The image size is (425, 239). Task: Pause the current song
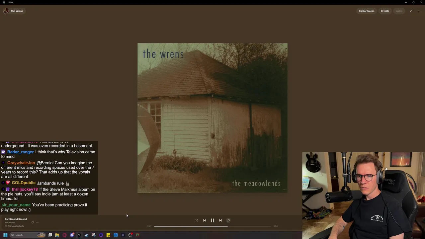(x=212, y=220)
